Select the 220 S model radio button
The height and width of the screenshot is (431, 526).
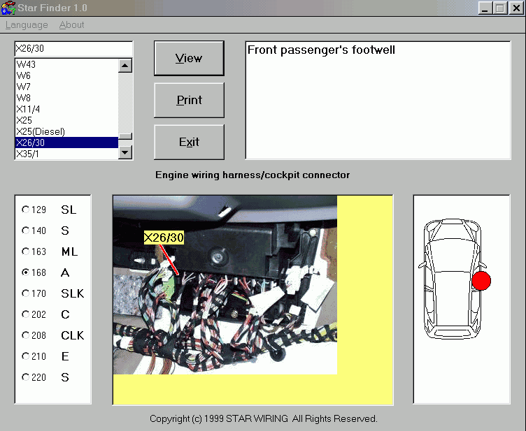(25, 377)
